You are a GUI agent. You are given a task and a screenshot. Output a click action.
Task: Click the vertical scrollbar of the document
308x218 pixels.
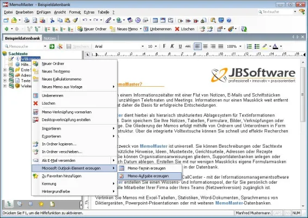point(303,134)
